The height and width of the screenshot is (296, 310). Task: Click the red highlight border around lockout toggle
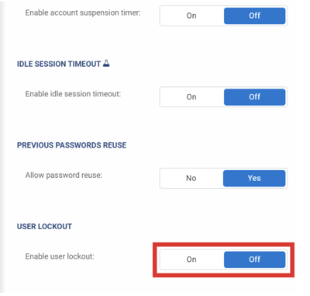point(223,244)
